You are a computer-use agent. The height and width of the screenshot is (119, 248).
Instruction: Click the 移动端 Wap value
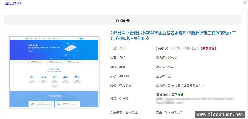pyautogui.click(x=171, y=67)
